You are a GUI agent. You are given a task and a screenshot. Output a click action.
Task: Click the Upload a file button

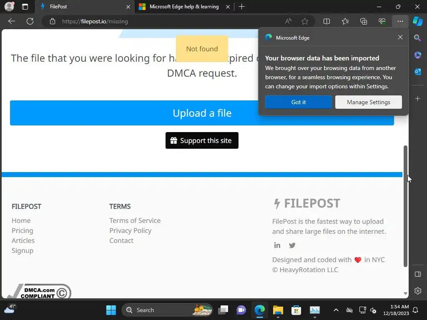click(x=202, y=113)
